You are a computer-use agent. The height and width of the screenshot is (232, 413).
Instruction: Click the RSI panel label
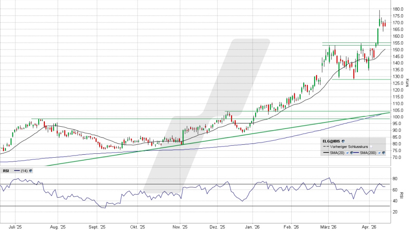pyautogui.click(x=6, y=171)
